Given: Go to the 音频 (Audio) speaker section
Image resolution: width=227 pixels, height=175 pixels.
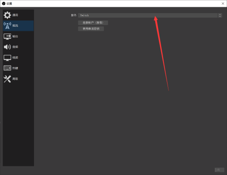Looking at the screenshot, I should tap(18, 47).
